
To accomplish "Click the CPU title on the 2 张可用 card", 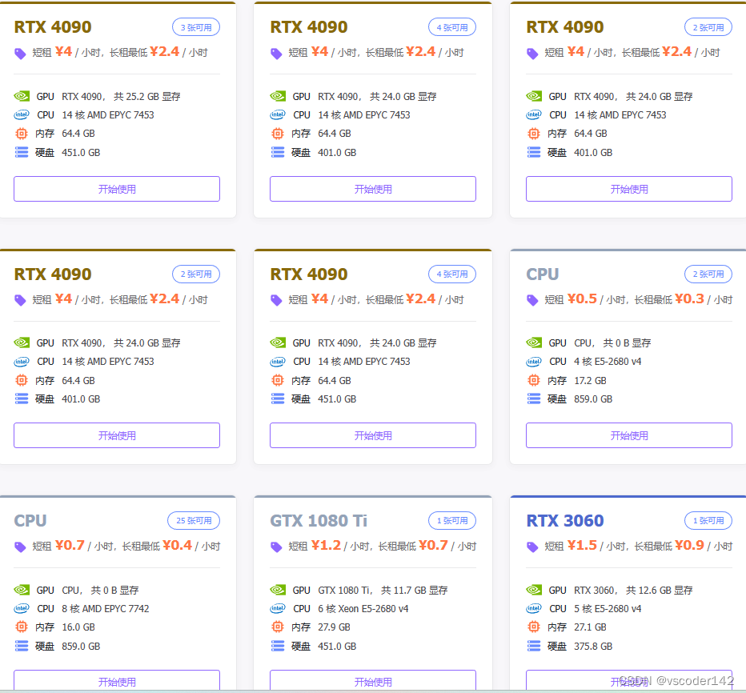I will pyautogui.click(x=543, y=274).
